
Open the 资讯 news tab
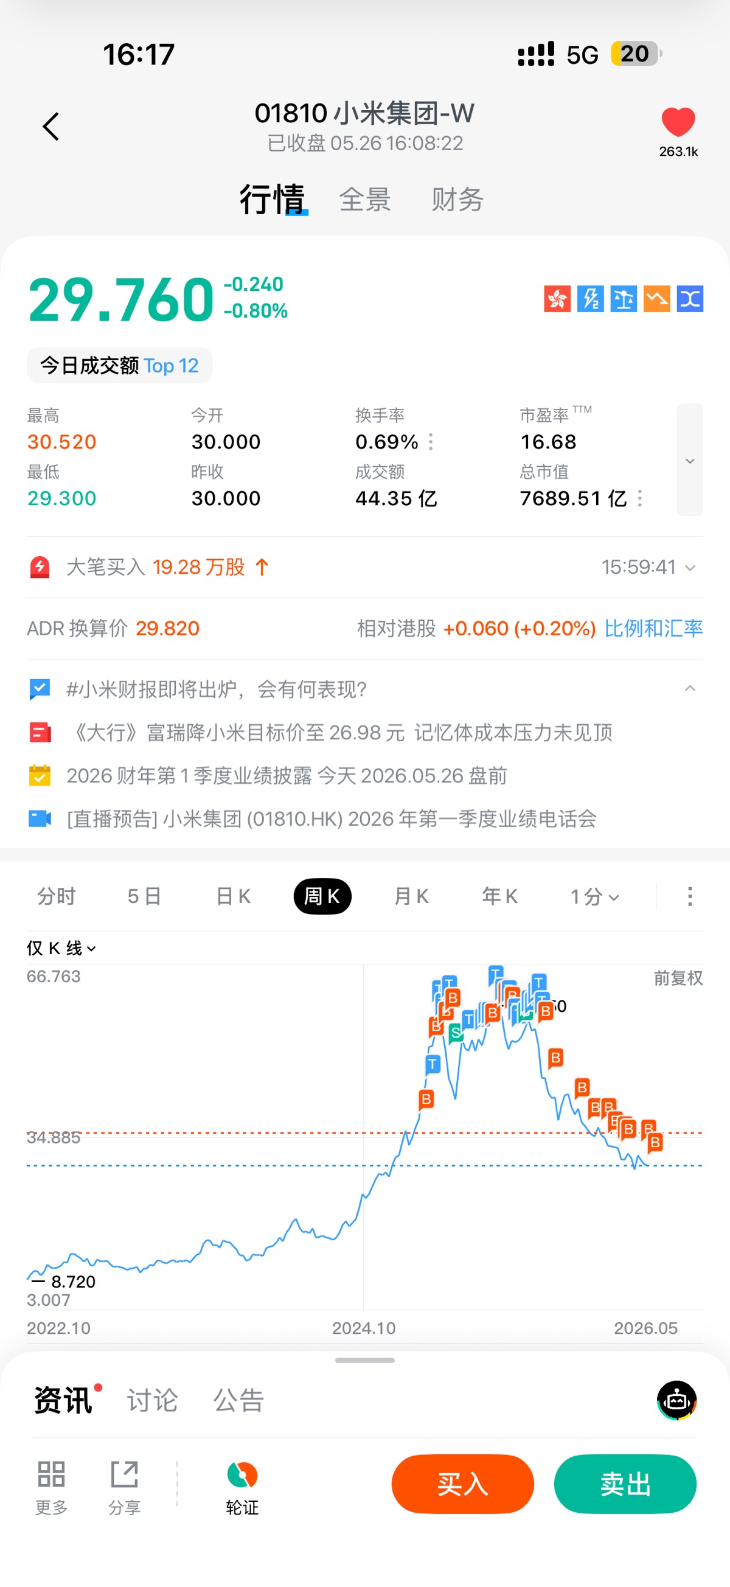[63, 1400]
